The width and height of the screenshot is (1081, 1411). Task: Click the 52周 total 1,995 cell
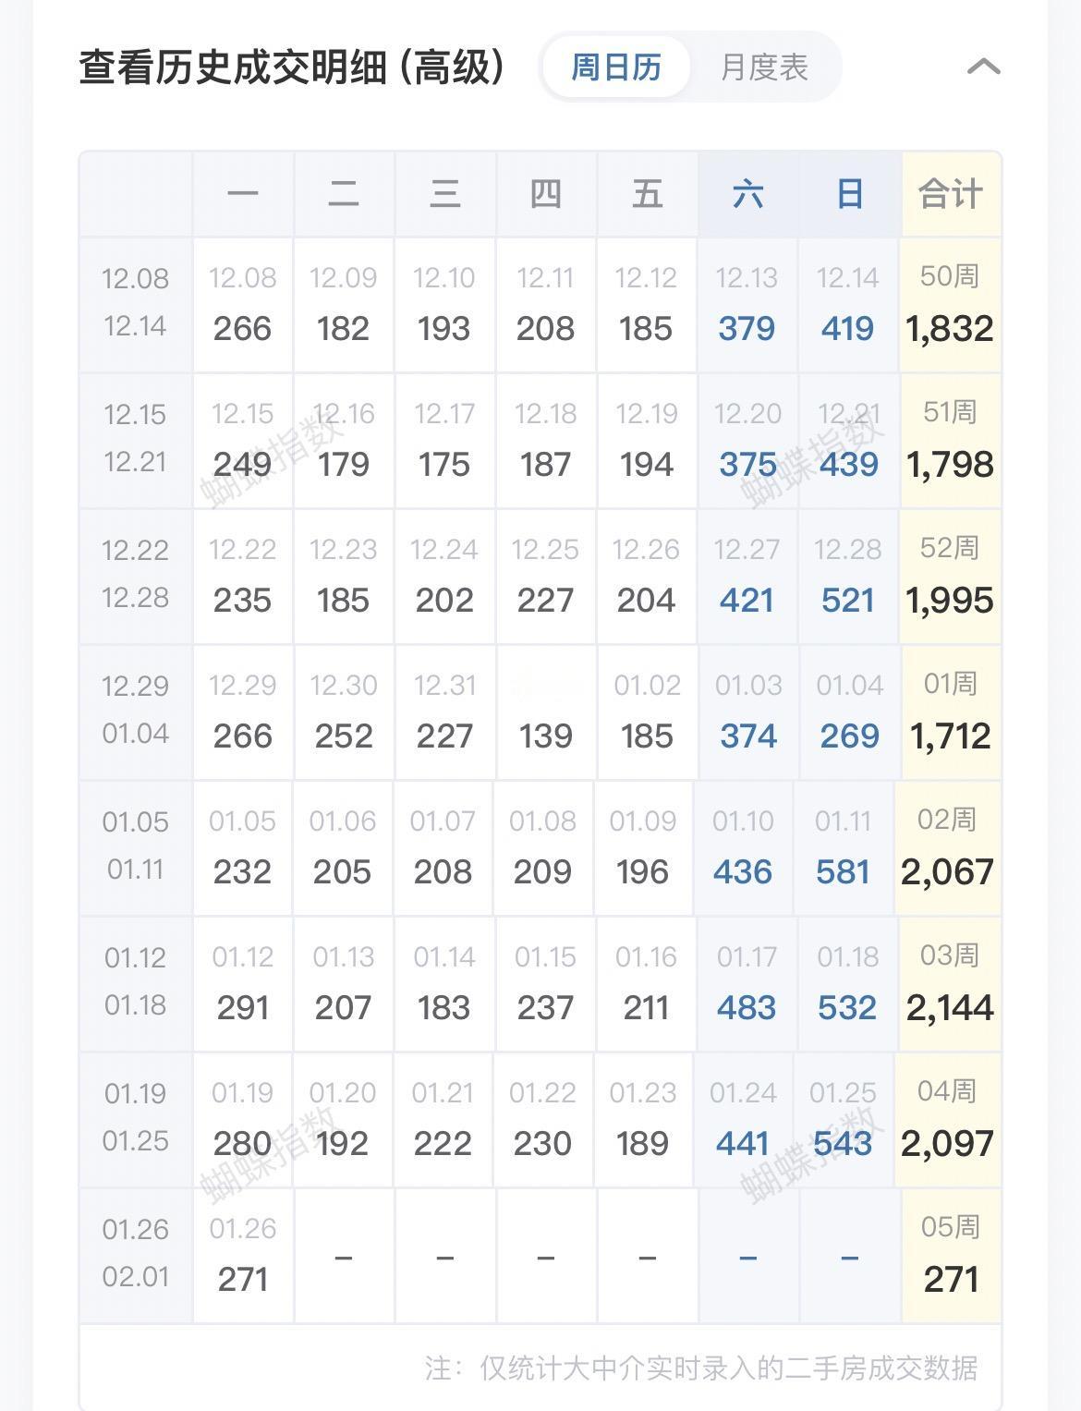[950, 578]
